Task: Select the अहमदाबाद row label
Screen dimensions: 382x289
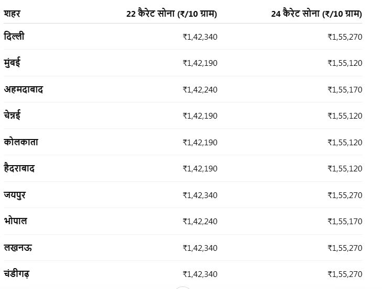Action: tap(24, 89)
